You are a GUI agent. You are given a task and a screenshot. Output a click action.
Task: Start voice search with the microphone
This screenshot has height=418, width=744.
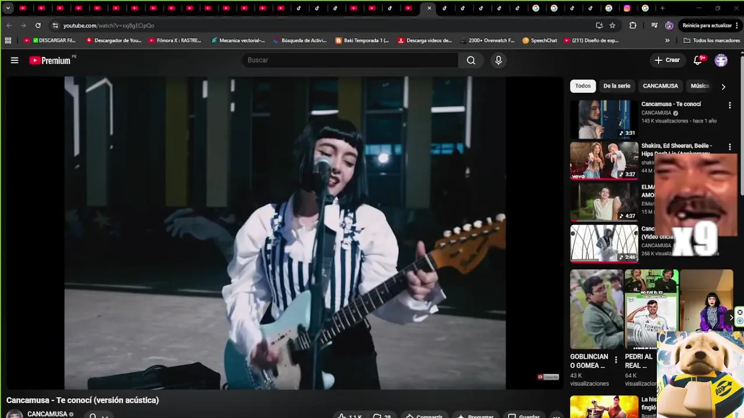click(498, 60)
